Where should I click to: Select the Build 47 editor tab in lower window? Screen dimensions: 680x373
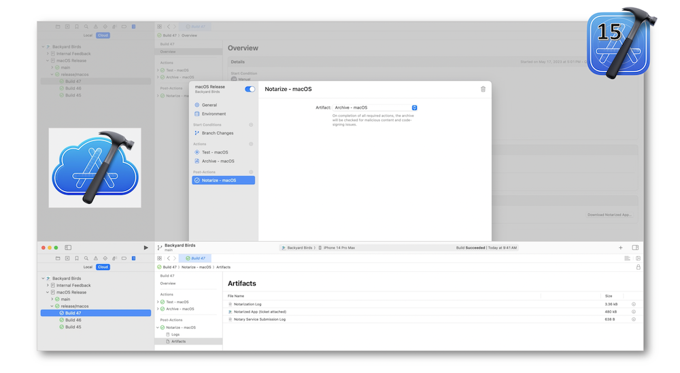tap(195, 258)
